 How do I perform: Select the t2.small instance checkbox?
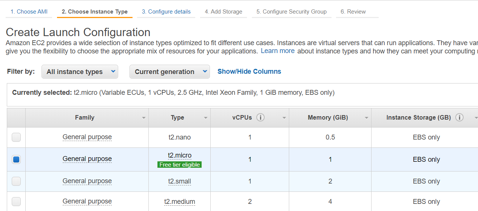pyautogui.click(x=16, y=181)
